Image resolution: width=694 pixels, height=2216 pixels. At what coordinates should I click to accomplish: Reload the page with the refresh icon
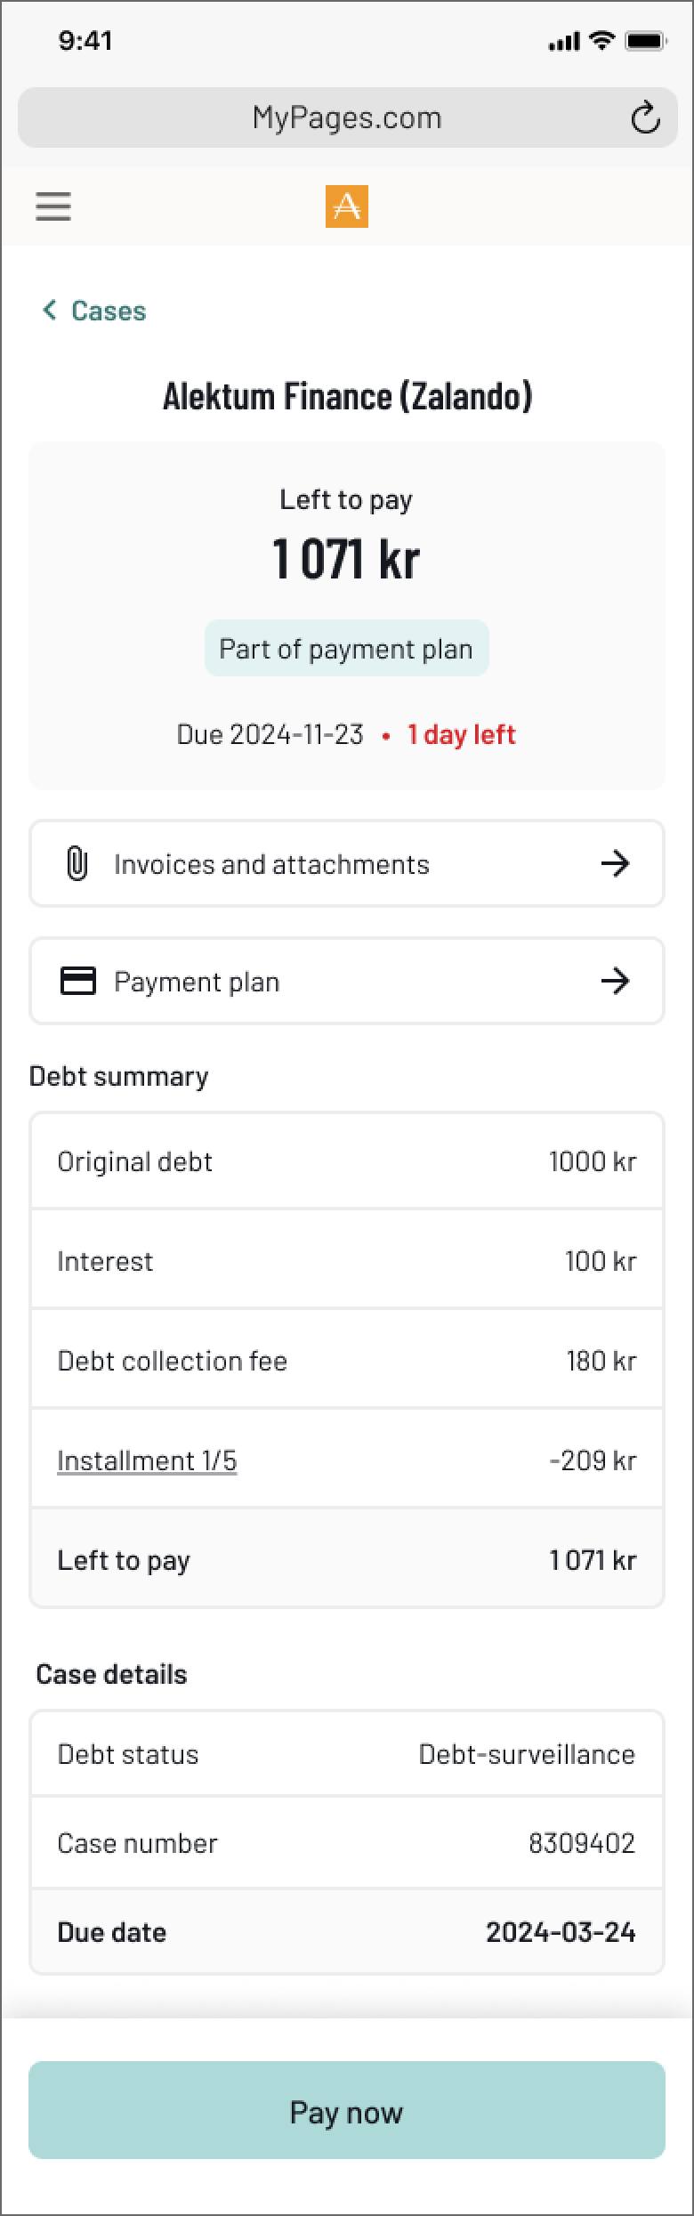click(x=645, y=117)
